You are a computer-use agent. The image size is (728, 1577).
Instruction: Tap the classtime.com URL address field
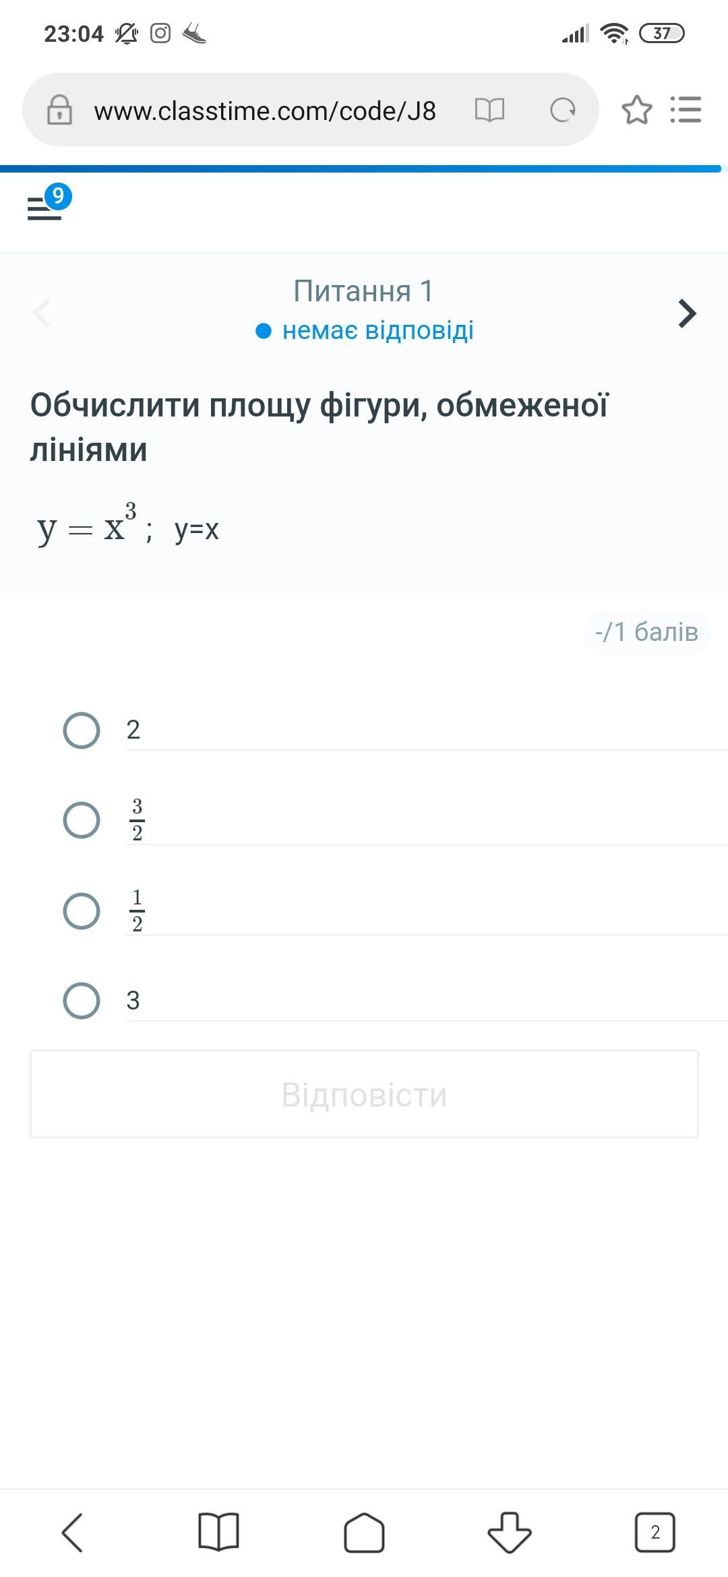point(265,111)
